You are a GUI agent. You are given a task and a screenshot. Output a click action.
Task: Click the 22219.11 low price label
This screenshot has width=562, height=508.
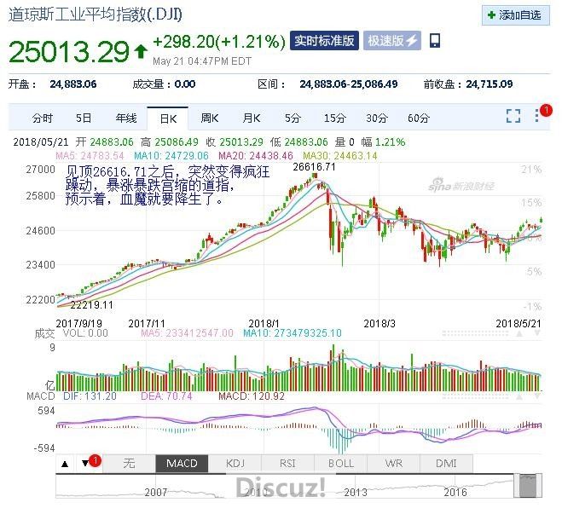point(92,305)
